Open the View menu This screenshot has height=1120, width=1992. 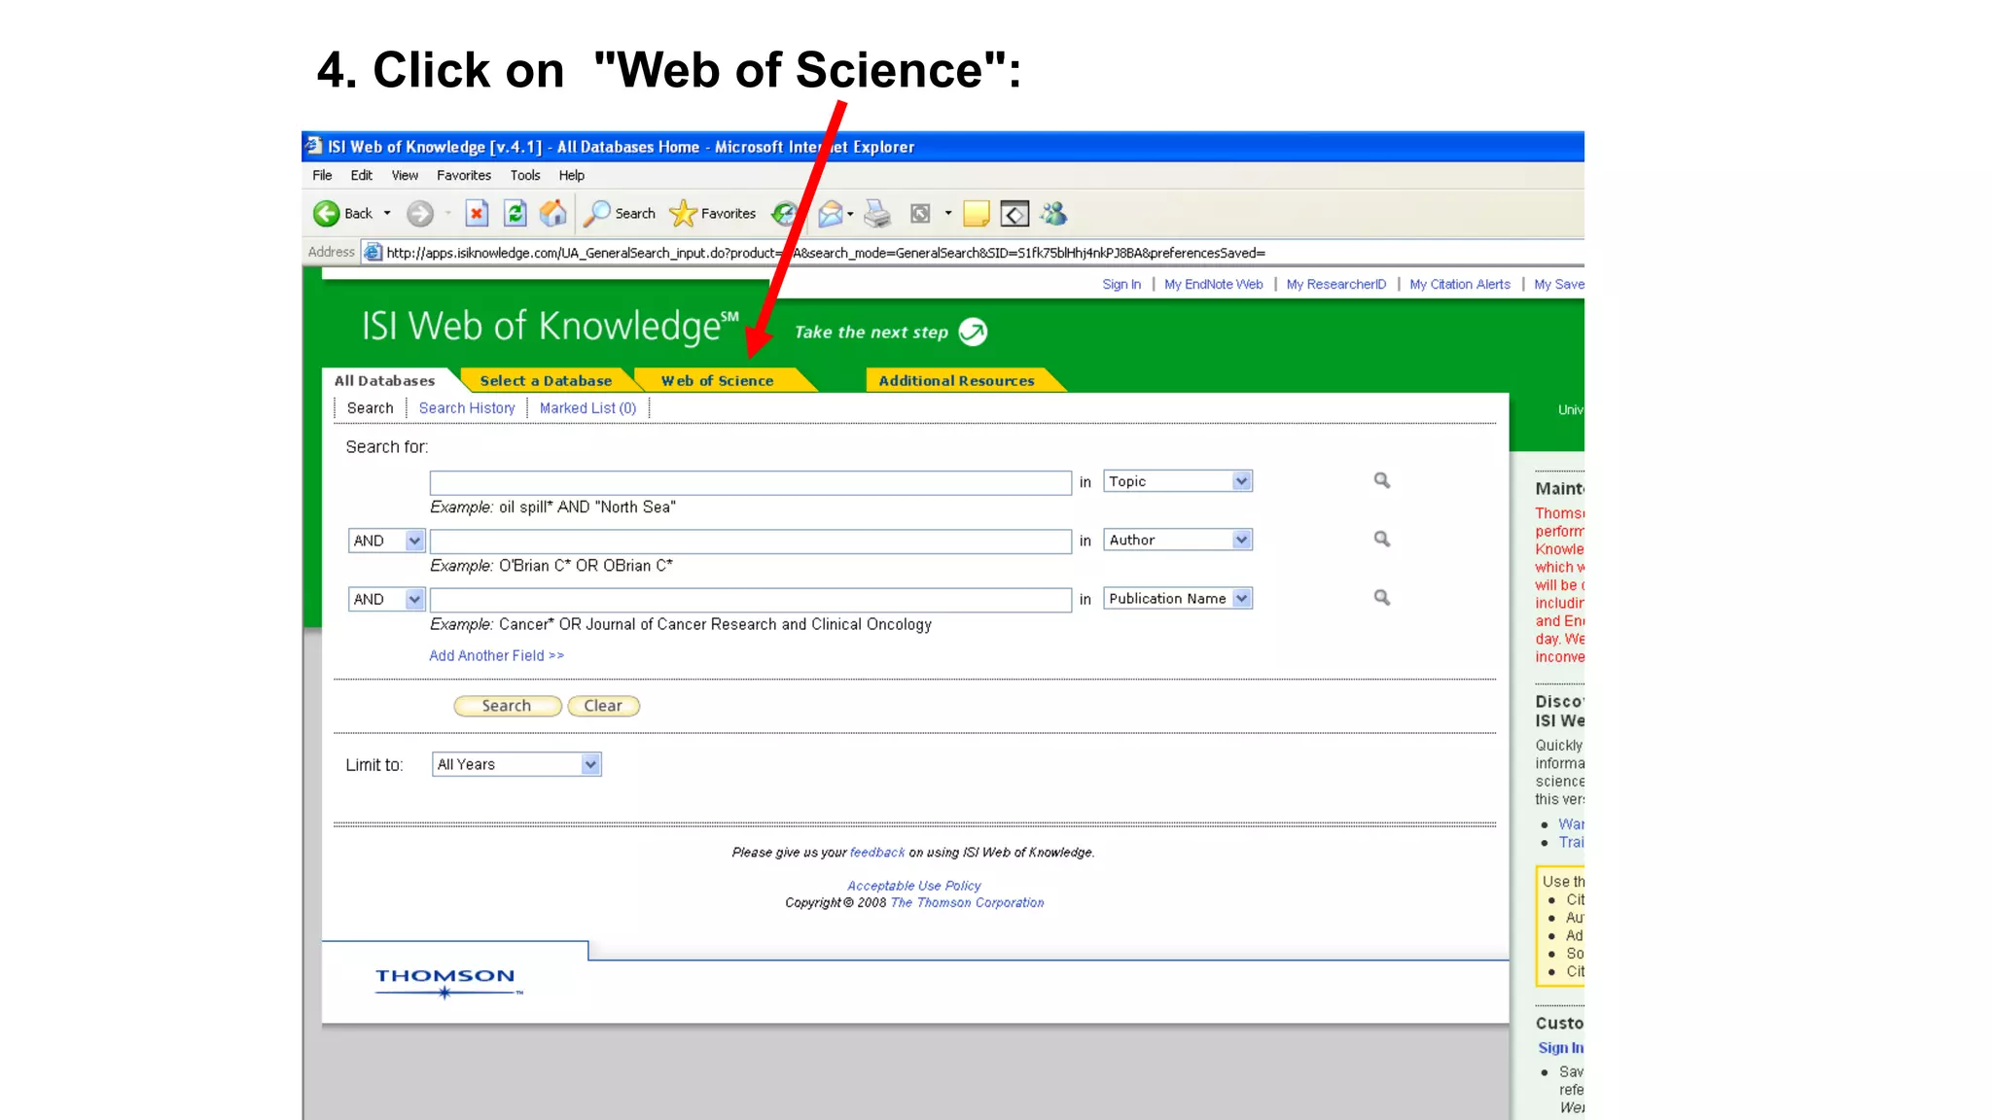tap(405, 176)
